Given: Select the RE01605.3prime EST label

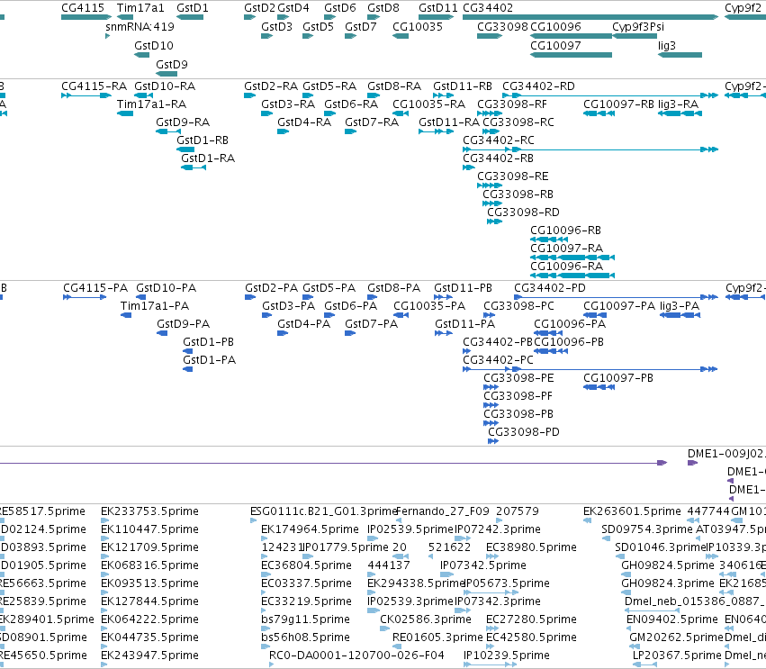Looking at the screenshot, I should (437, 637).
